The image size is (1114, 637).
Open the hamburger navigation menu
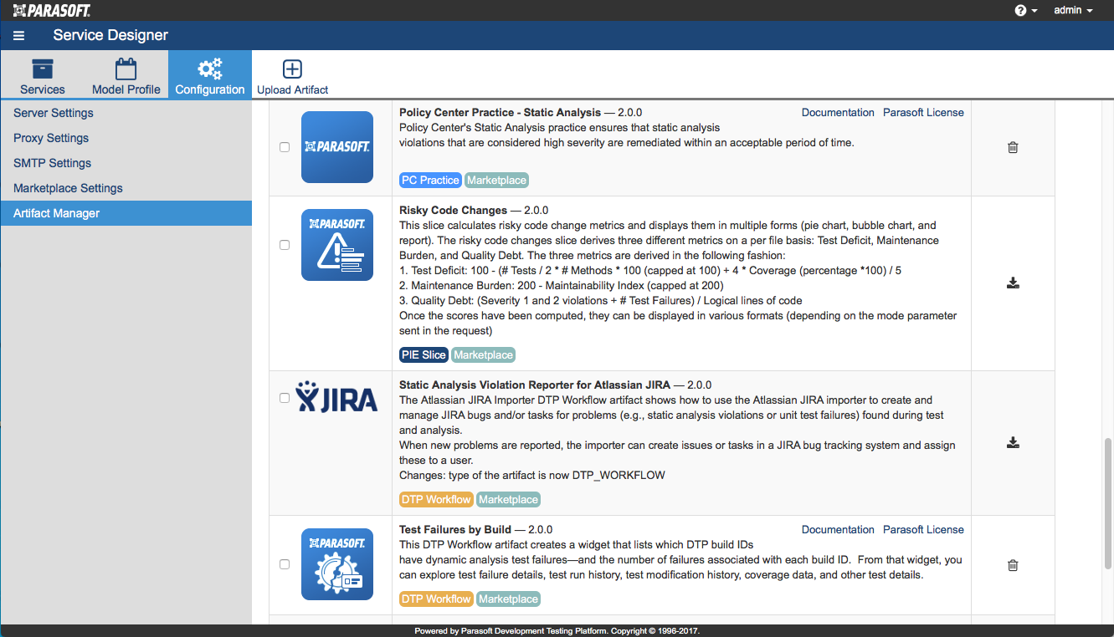tap(18, 36)
